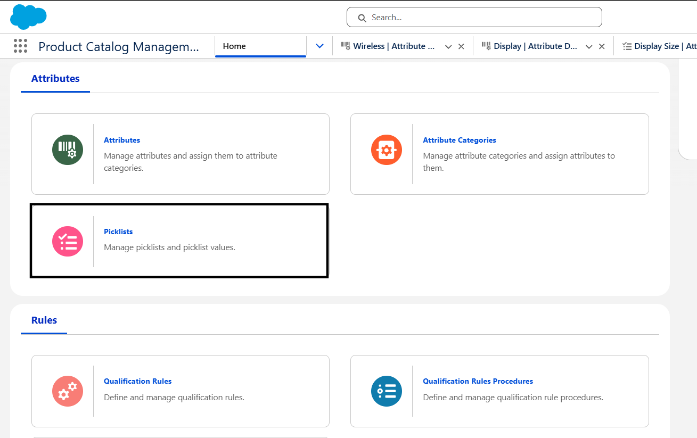Close the Display Attribute tab
Image resolution: width=697 pixels, height=438 pixels.
pos(602,47)
